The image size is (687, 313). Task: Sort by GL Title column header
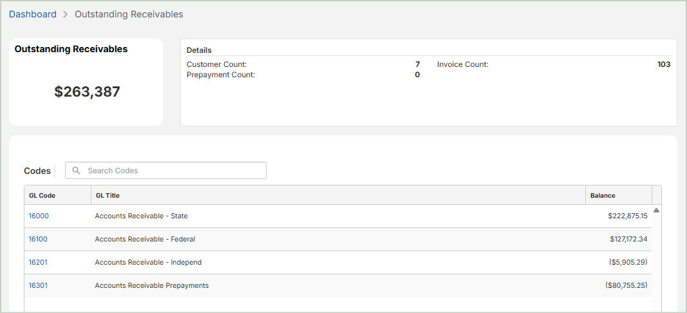click(x=108, y=195)
